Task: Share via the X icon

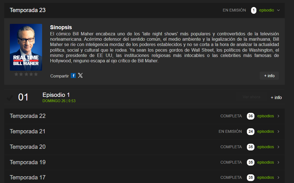Action: pos(80,76)
